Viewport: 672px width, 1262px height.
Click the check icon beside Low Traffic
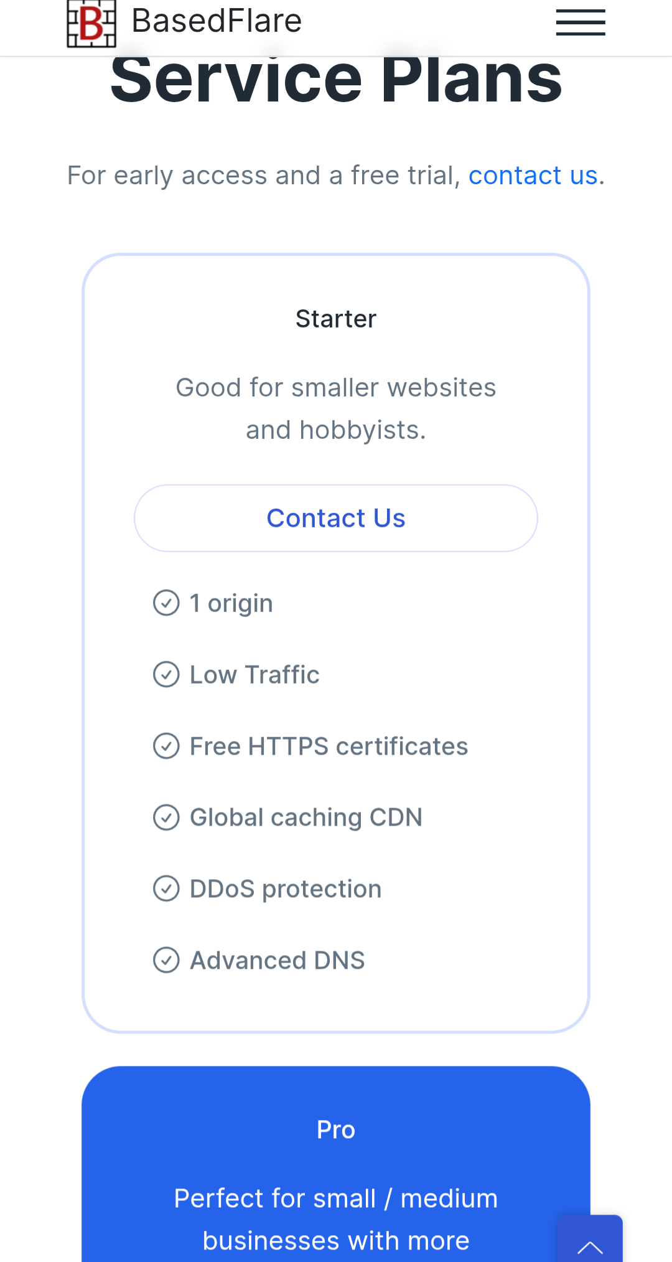point(166,674)
